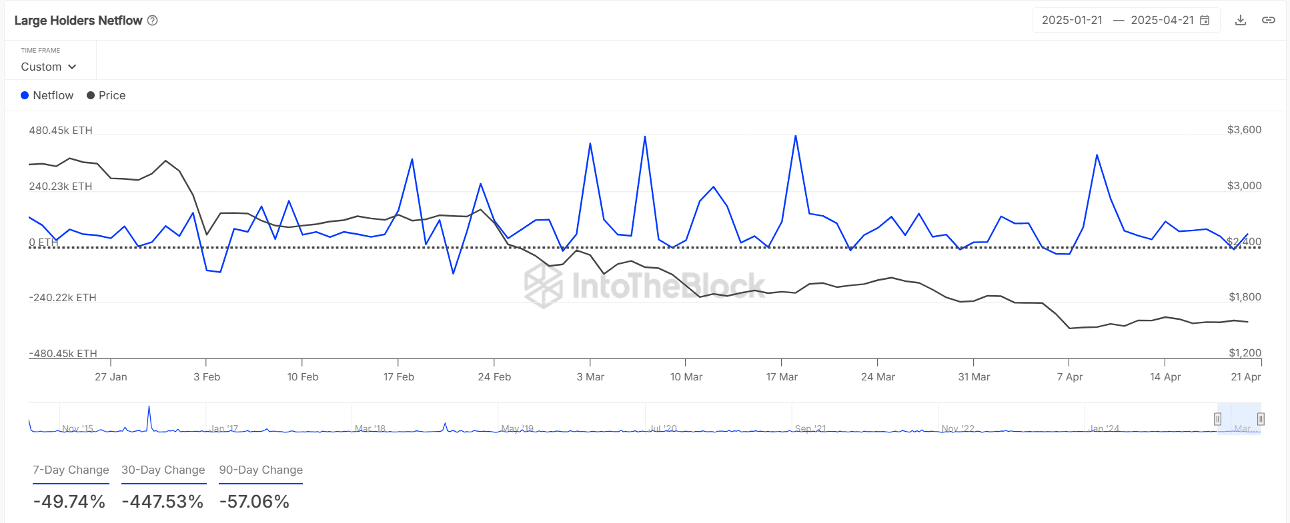Select the start date 2025-01-21 field
The width and height of the screenshot is (1290, 523).
[1072, 20]
